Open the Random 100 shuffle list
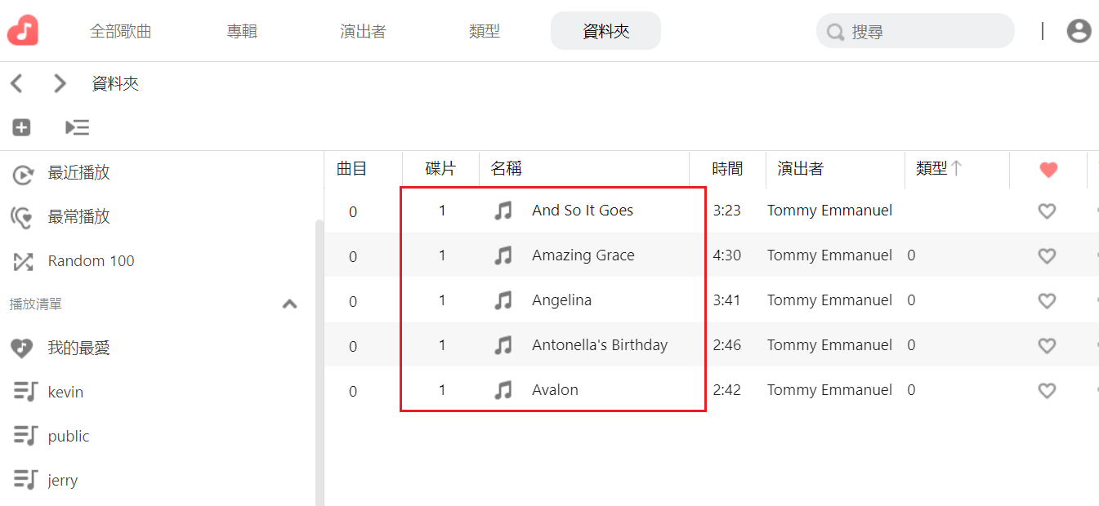1099x506 pixels. (x=91, y=261)
